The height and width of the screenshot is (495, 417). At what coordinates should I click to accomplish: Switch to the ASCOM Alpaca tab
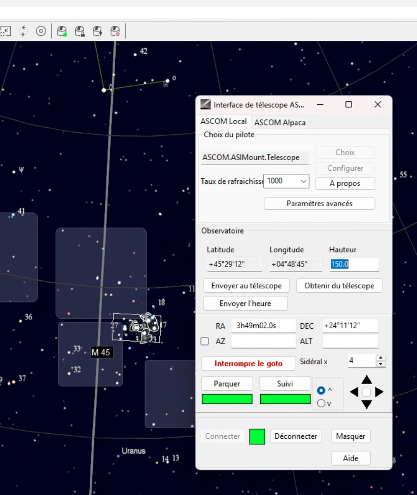coord(280,123)
